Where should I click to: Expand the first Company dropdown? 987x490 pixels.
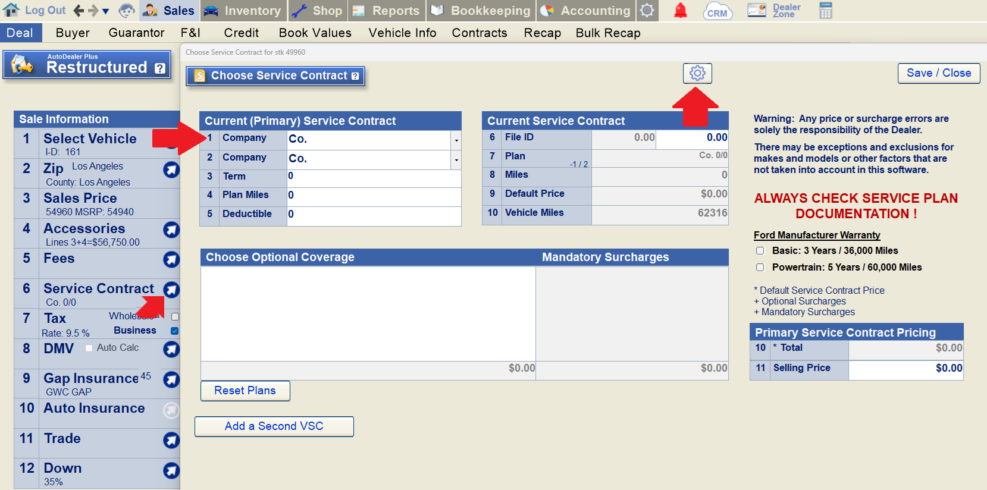456,140
